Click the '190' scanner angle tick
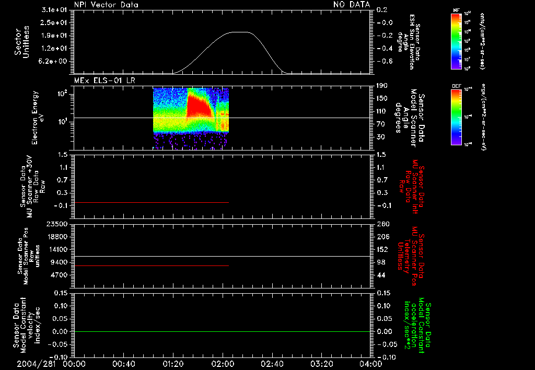535x370 pixels. click(382, 86)
